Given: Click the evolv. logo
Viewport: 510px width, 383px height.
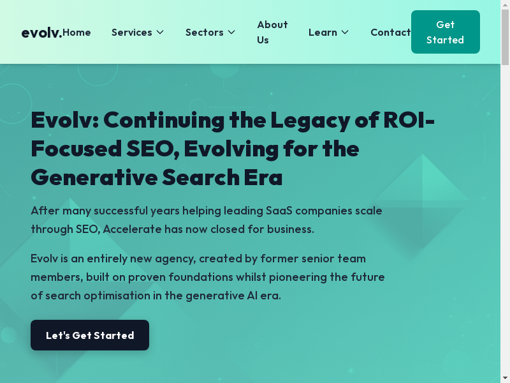Looking at the screenshot, I should (41, 33).
